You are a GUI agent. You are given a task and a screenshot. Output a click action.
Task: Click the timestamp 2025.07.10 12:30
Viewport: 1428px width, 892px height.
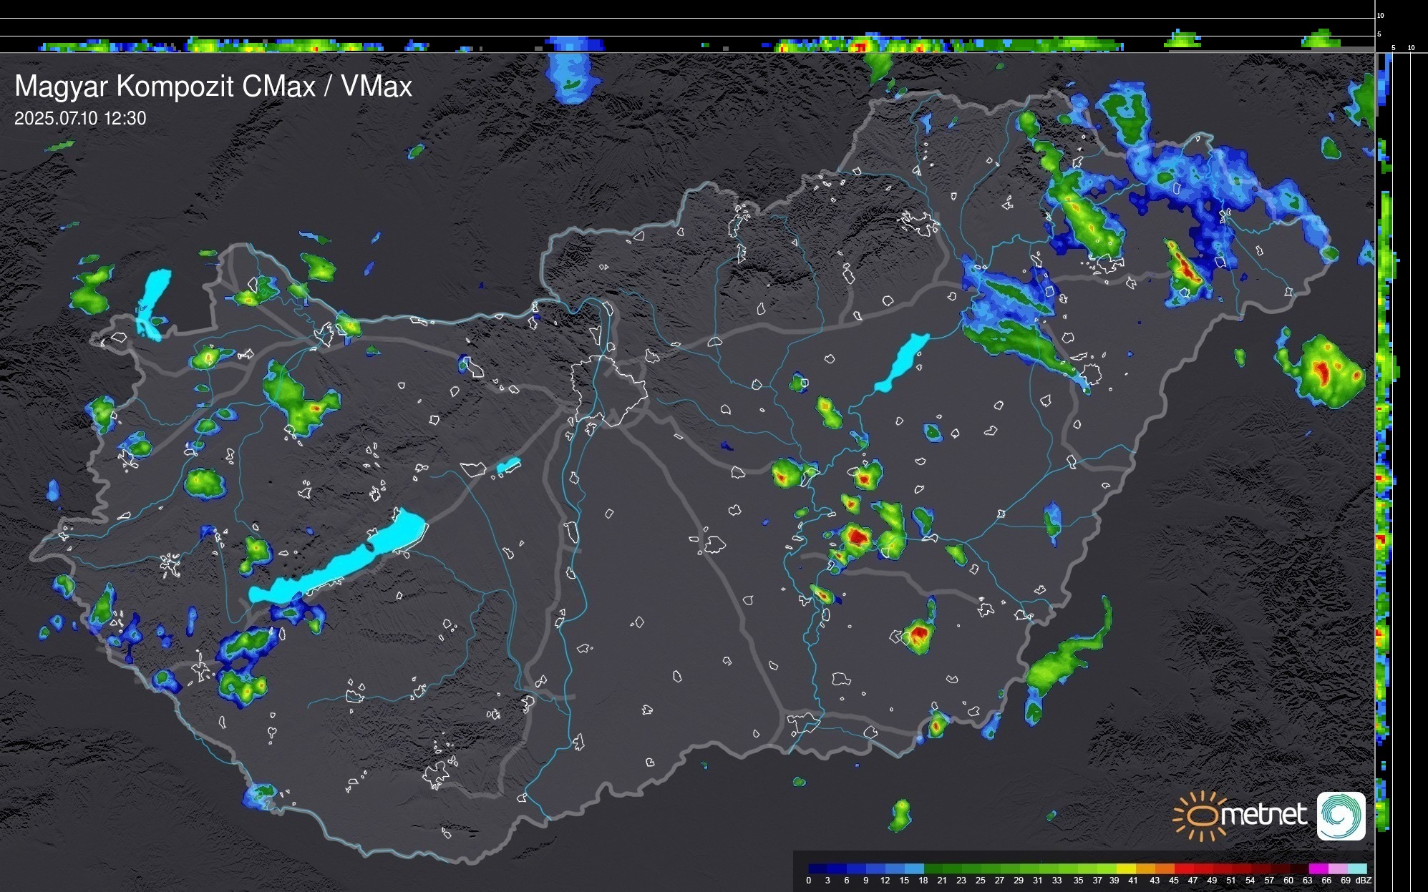point(80,119)
